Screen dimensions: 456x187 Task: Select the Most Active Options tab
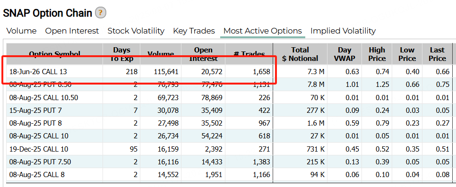tap(263, 31)
